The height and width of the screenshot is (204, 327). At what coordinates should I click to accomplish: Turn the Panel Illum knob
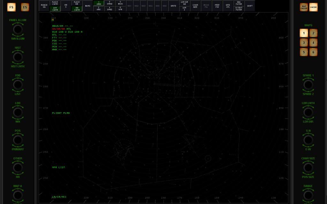coord(18,29)
